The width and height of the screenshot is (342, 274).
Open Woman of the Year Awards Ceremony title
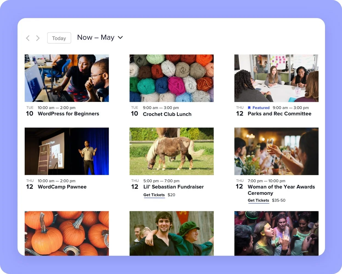281,190
